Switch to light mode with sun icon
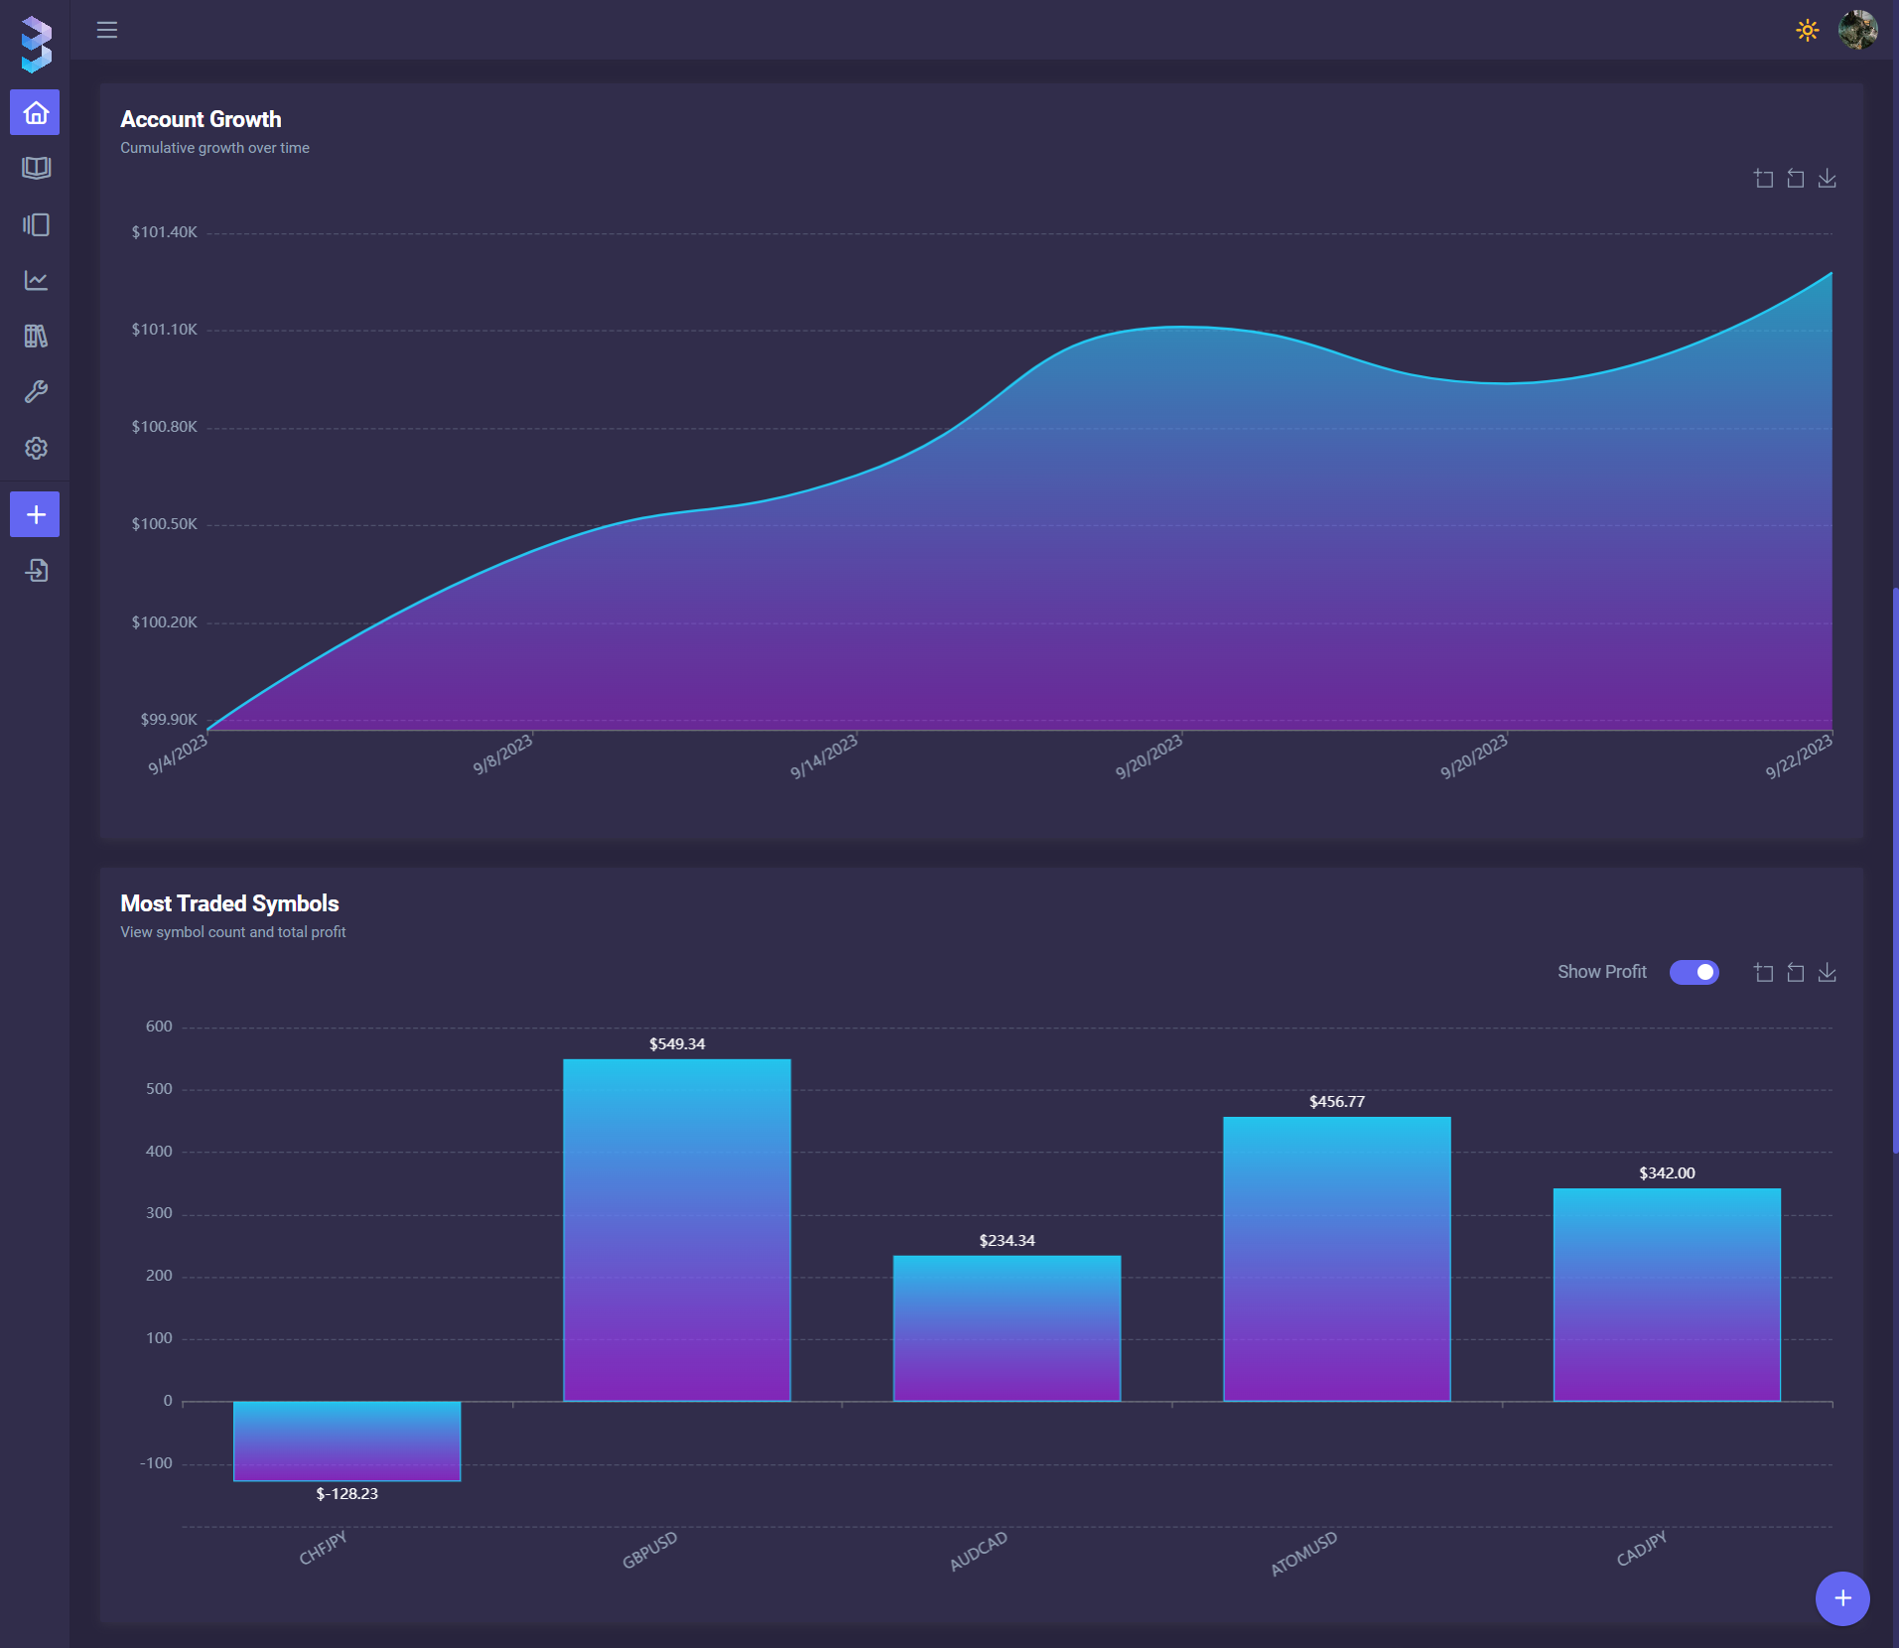Viewport: 1899px width, 1648px height. point(1807,30)
